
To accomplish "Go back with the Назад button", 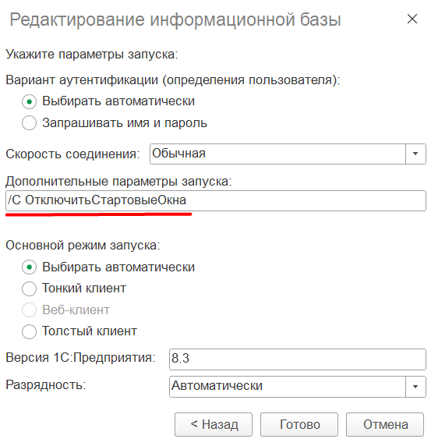I will tap(214, 424).
